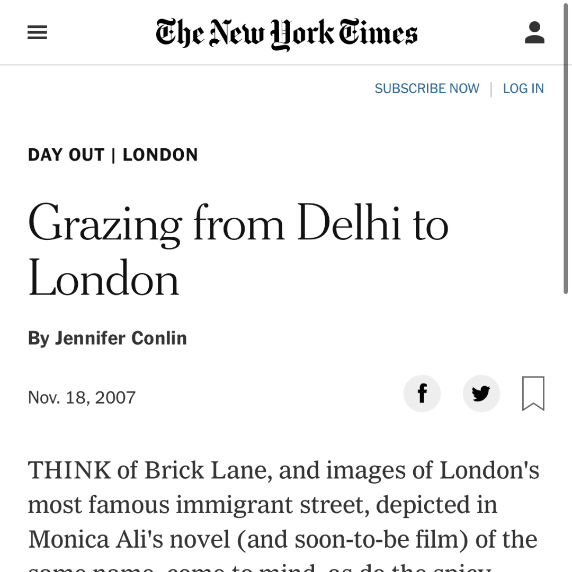The image size is (572, 572).
Task: Click the LONDON category label
Action: 160,155
